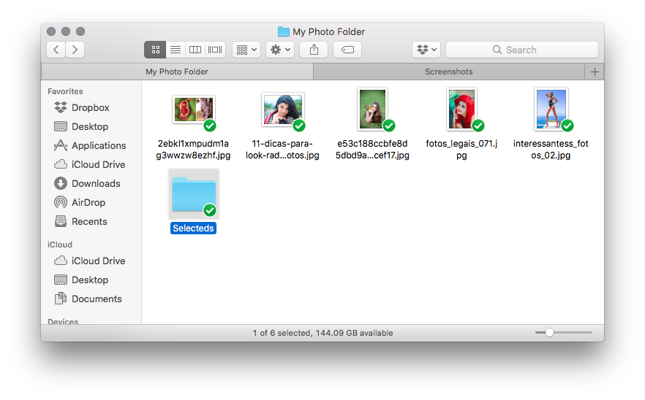This screenshot has width=645, height=400.
Task: Switch to cover flow view
Action: (x=215, y=50)
